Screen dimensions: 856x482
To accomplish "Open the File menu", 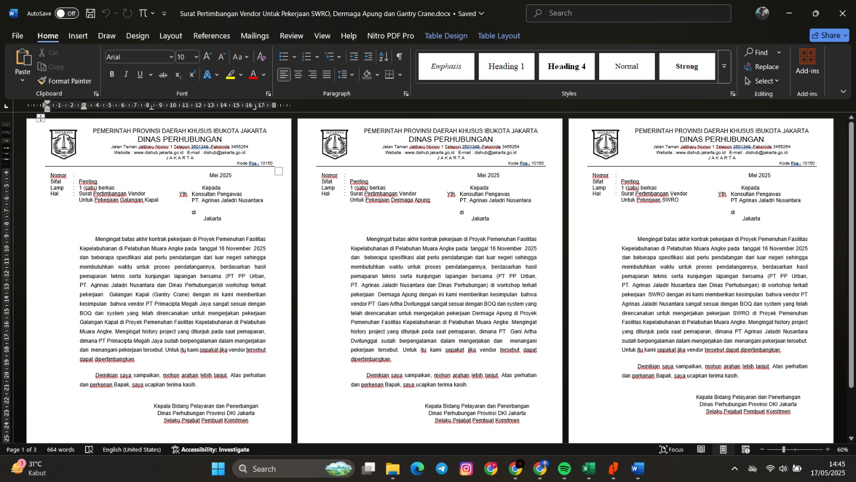I will 18,36.
